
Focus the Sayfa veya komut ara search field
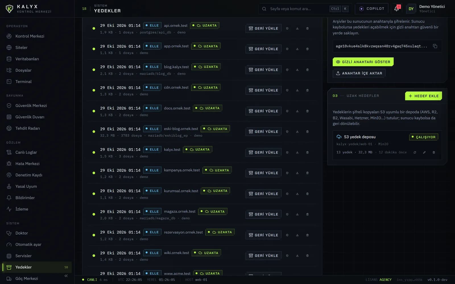pyautogui.click(x=305, y=9)
